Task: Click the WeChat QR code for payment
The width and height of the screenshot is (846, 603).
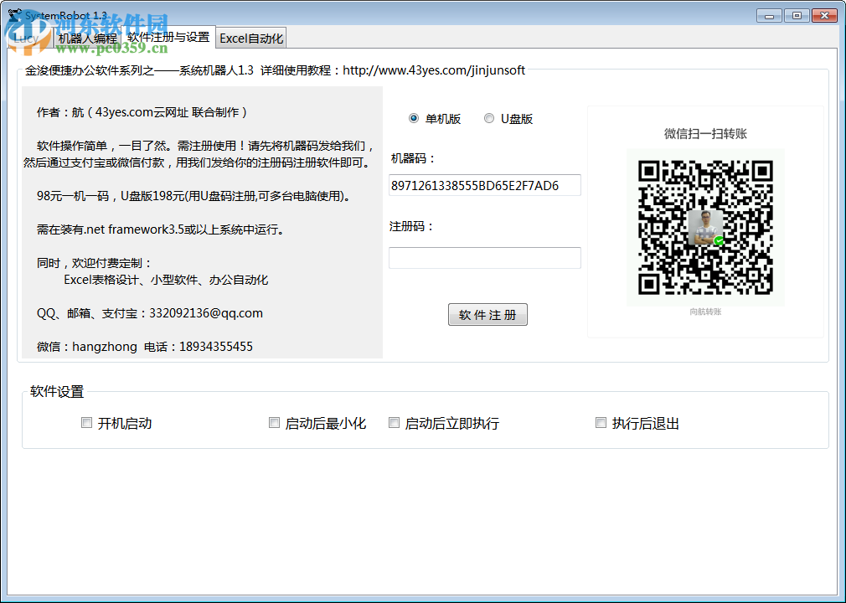Action: 705,227
